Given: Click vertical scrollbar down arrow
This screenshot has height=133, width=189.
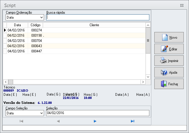Looking at the screenshot, I should [x=148, y=77].
